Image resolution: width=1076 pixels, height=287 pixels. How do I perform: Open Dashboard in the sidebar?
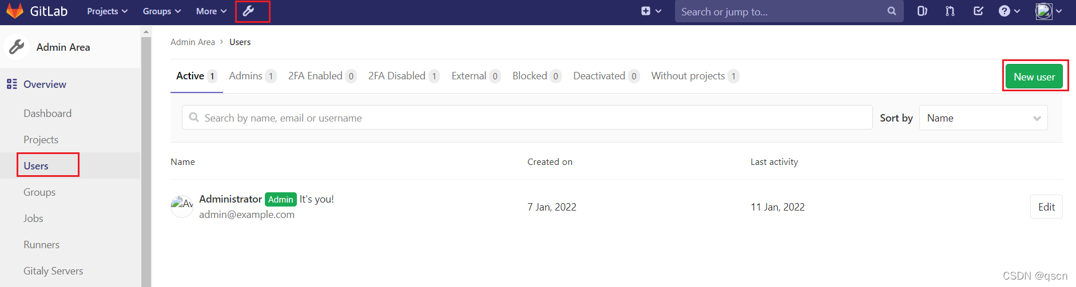coord(47,113)
